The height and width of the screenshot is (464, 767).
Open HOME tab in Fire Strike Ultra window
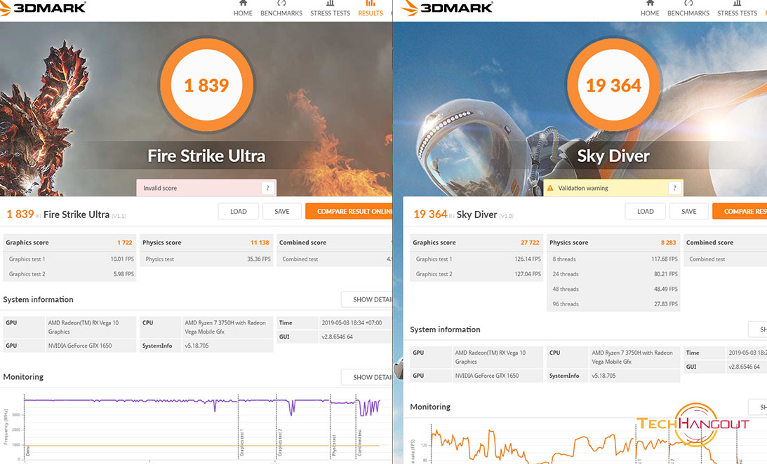[243, 9]
